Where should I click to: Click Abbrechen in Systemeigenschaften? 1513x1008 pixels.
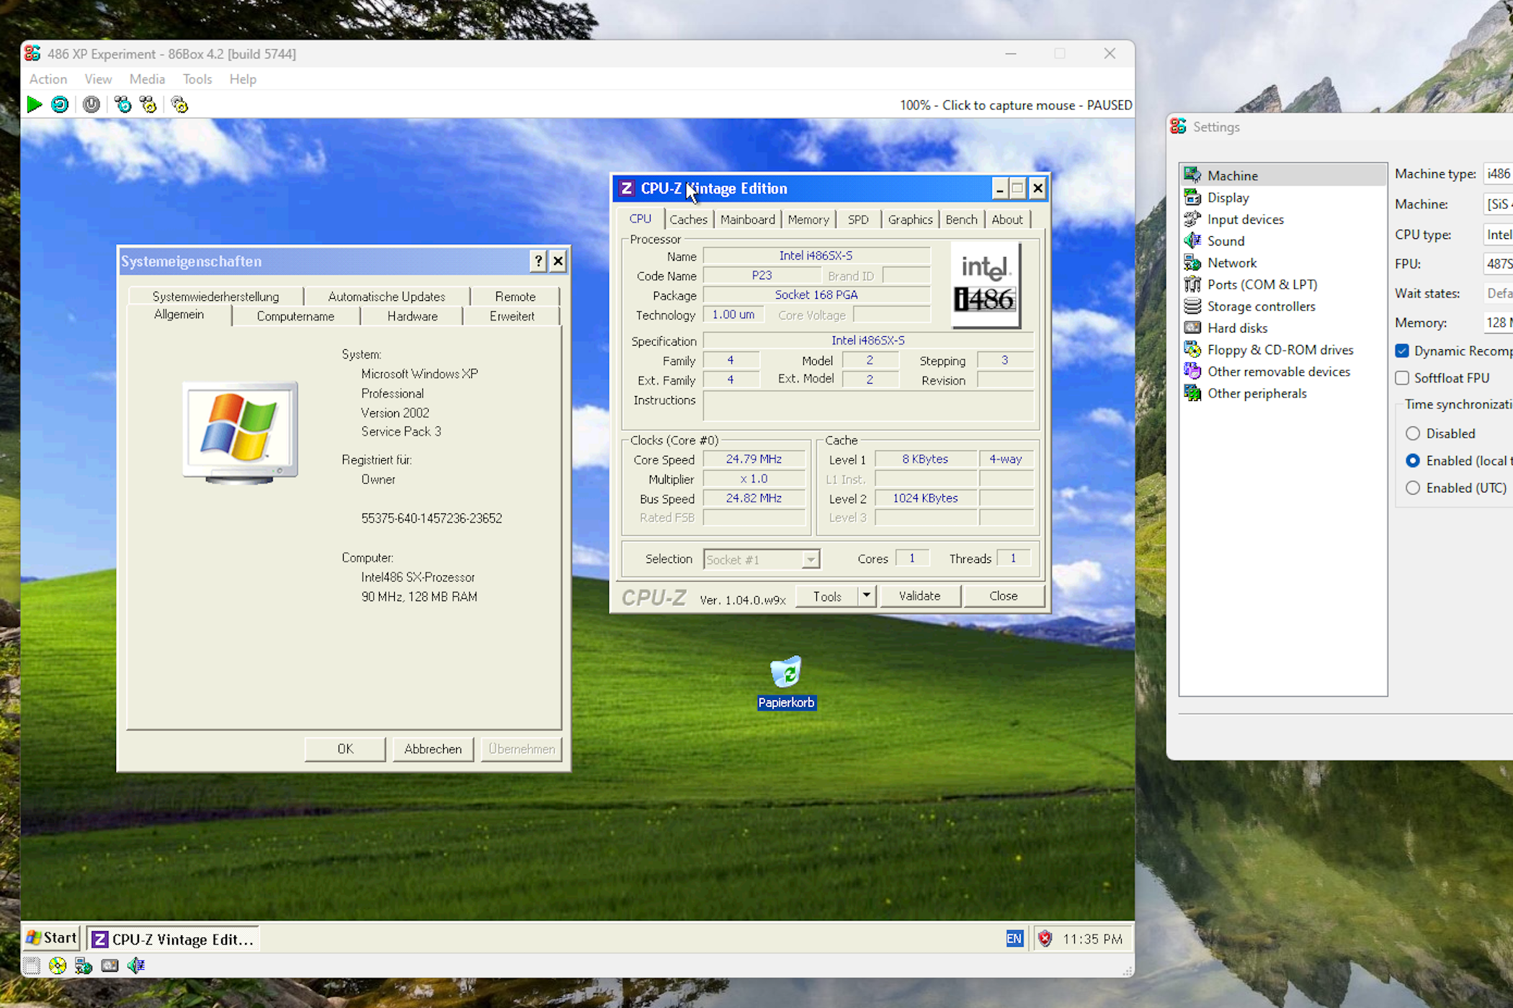[x=432, y=749]
